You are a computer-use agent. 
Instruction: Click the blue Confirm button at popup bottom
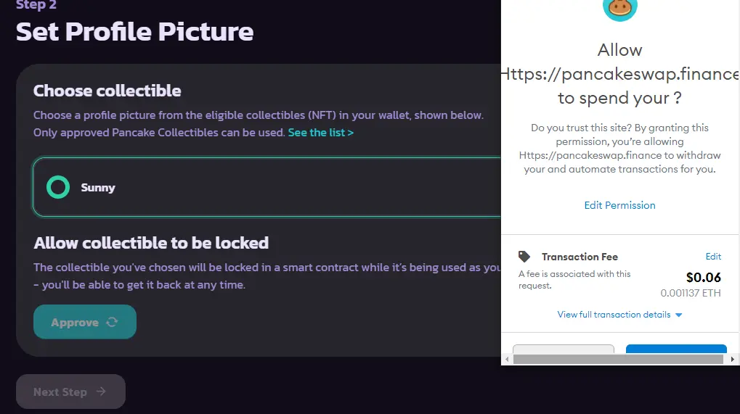[x=676, y=349]
